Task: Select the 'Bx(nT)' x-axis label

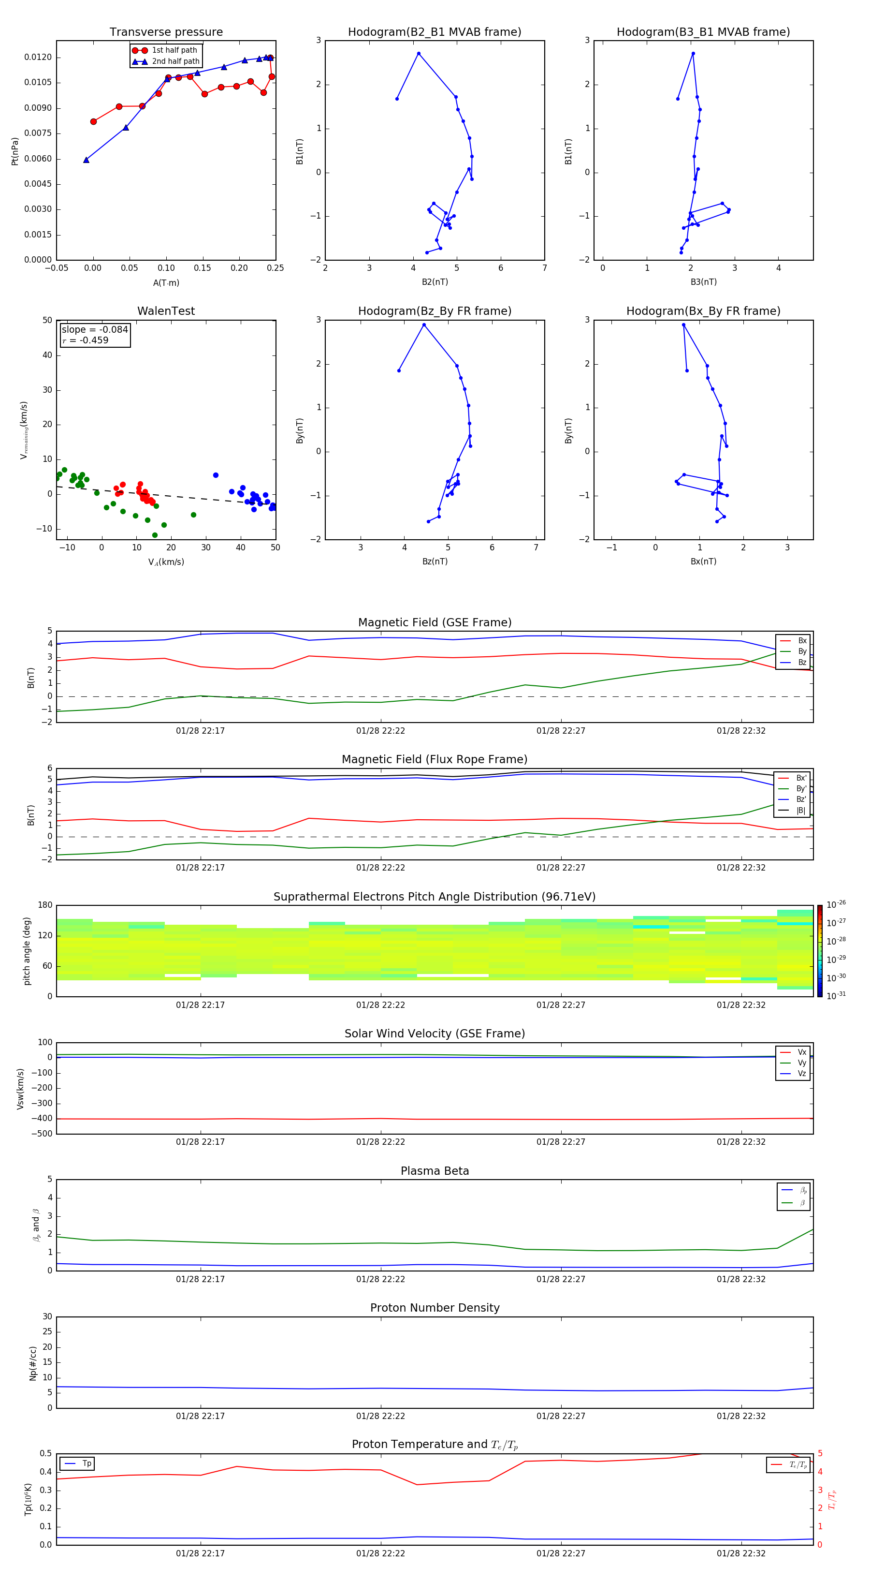Action: (703, 562)
